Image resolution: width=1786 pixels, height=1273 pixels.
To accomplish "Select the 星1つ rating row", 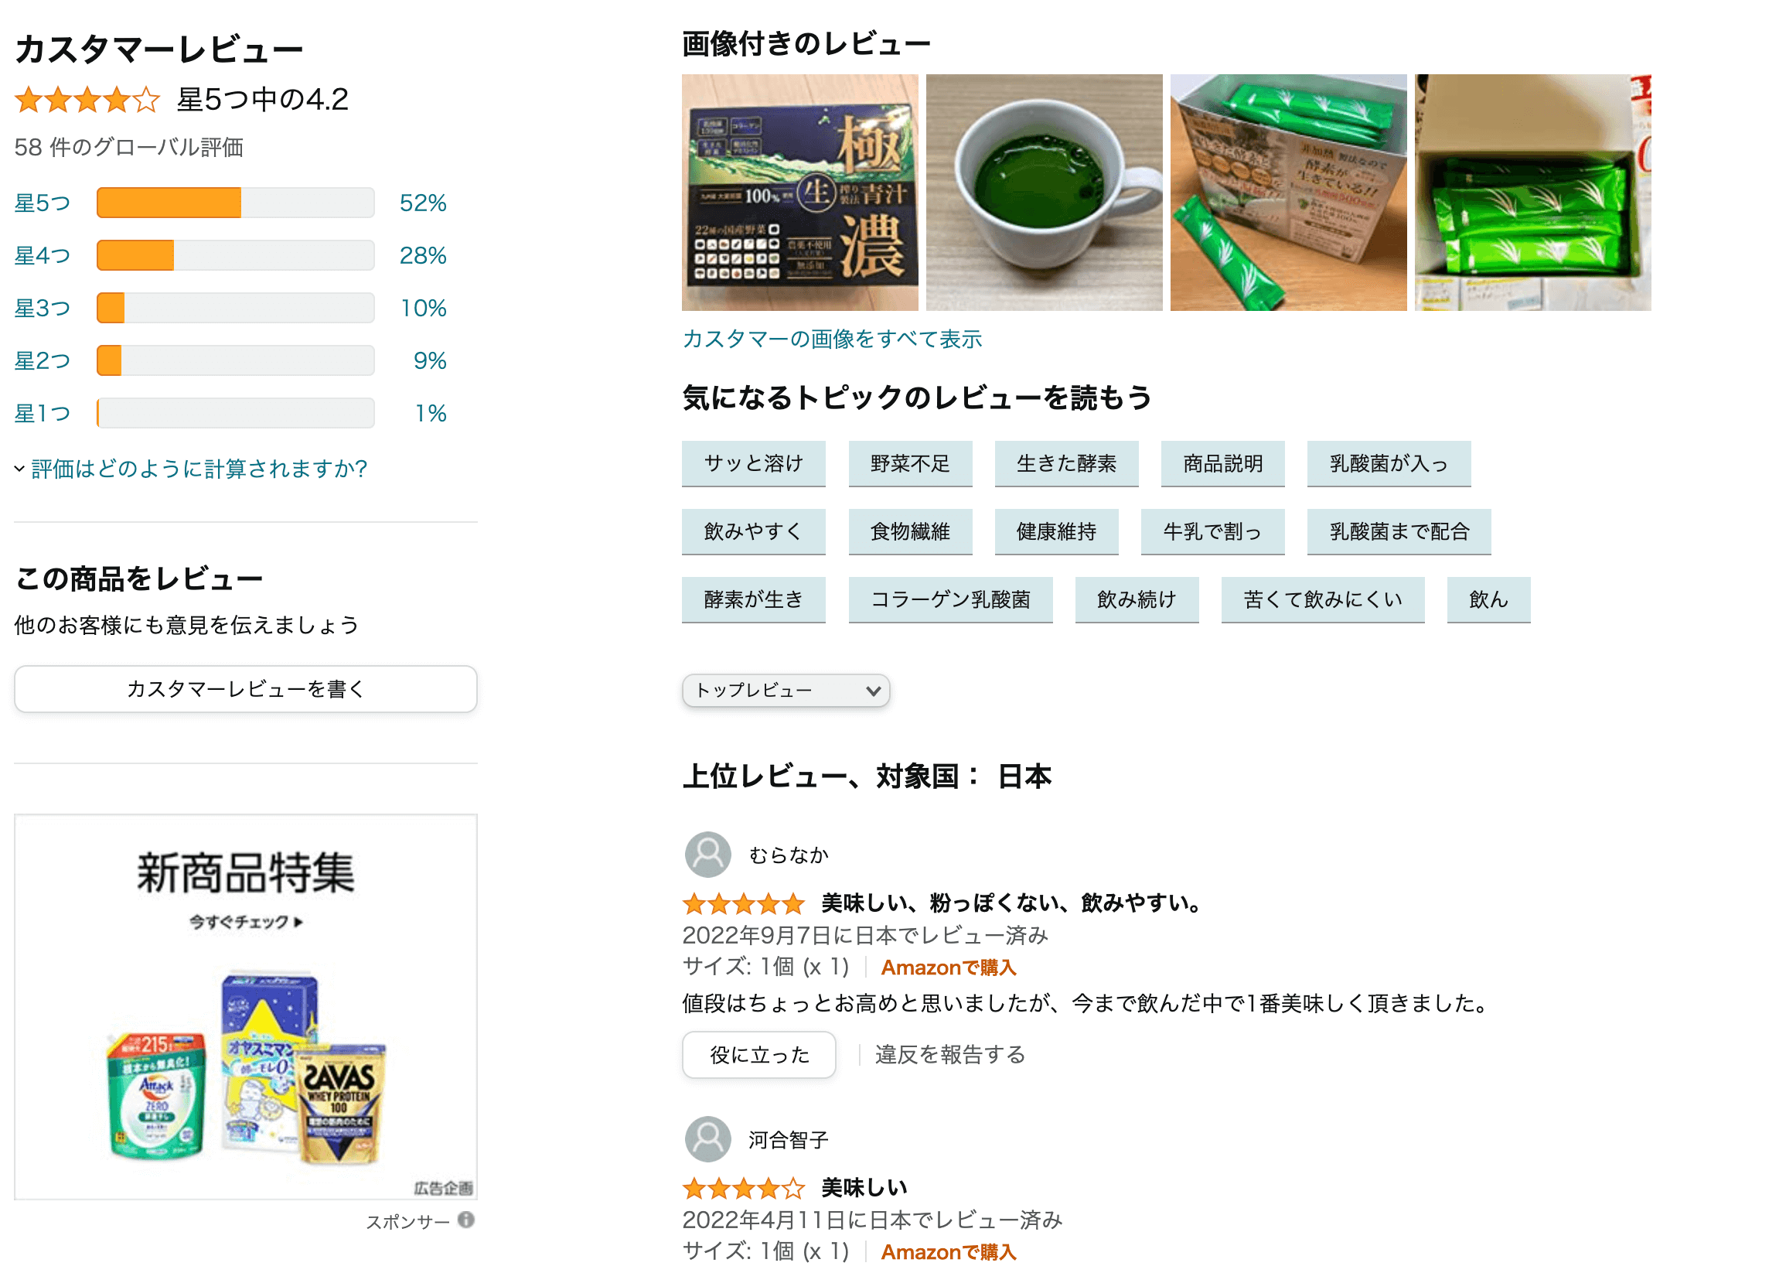I will [230, 412].
